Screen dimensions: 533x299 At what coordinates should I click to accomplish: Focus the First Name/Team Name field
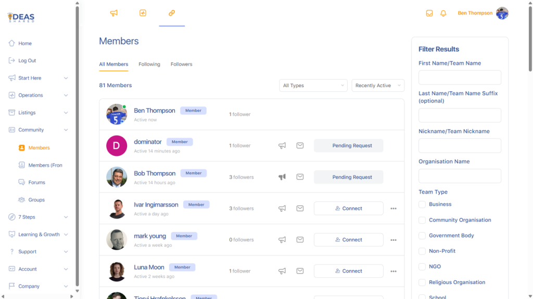tap(460, 78)
